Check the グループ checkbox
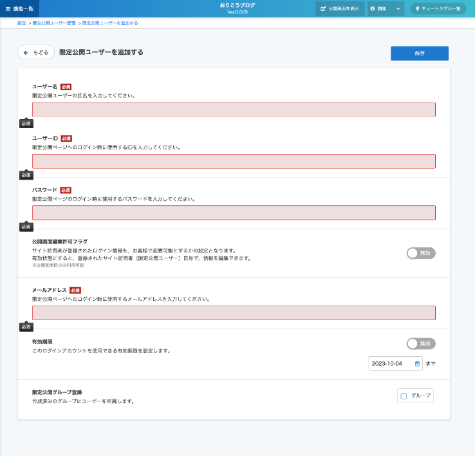475x456 pixels. point(404,396)
